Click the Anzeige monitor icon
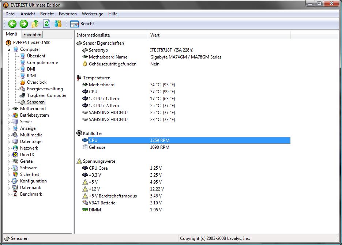342x245 pixels. (x=15, y=128)
